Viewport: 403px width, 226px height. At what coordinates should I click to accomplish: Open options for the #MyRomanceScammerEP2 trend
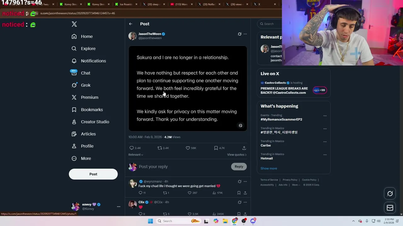pyautogui.click(x=325, y=116)
